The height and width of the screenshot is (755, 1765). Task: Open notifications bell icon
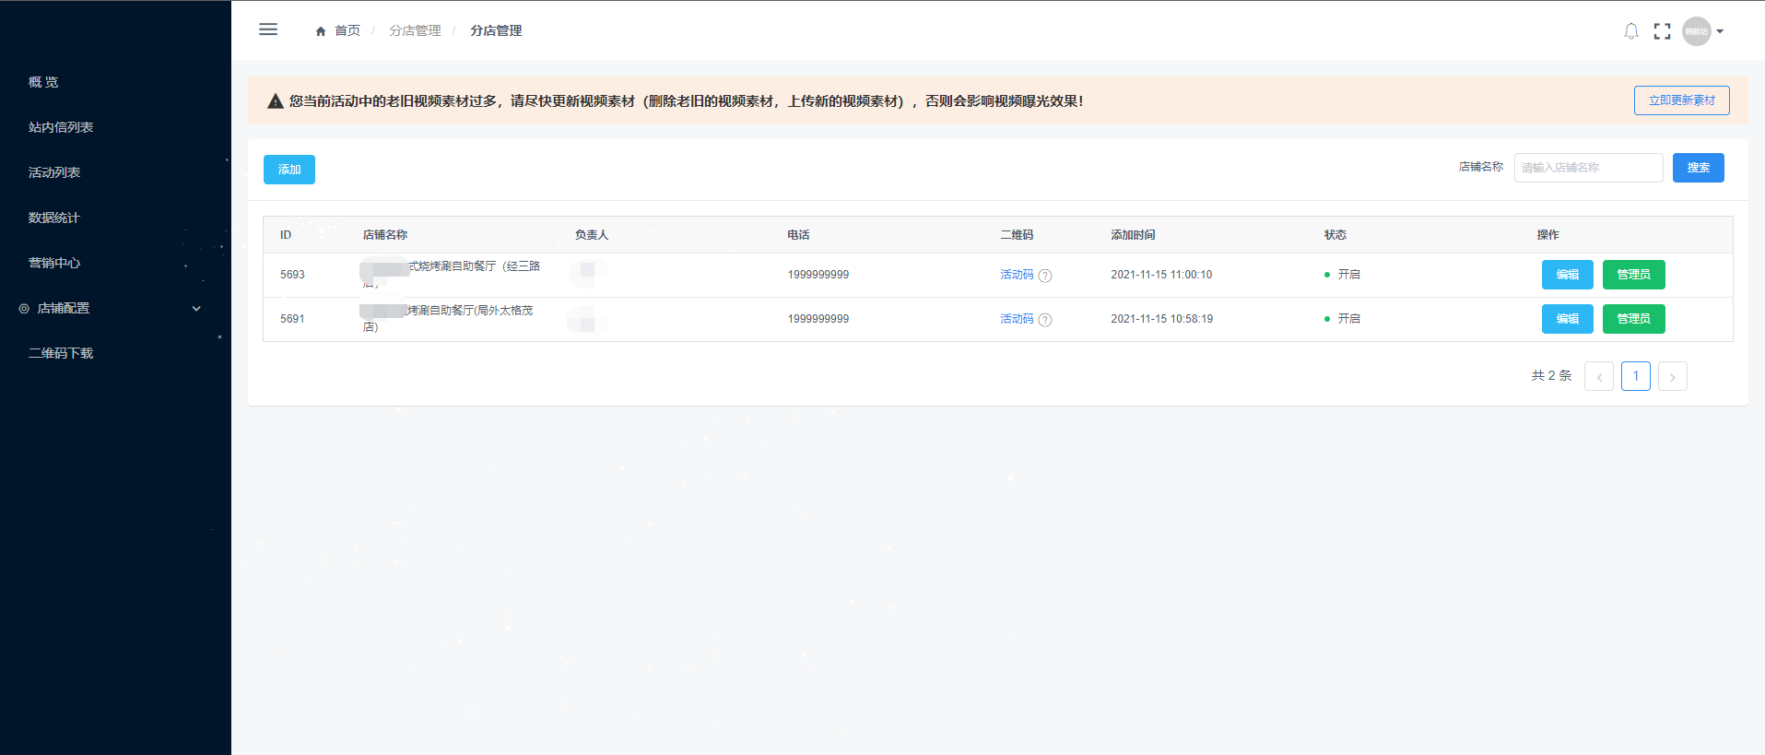pos(1630,31)
